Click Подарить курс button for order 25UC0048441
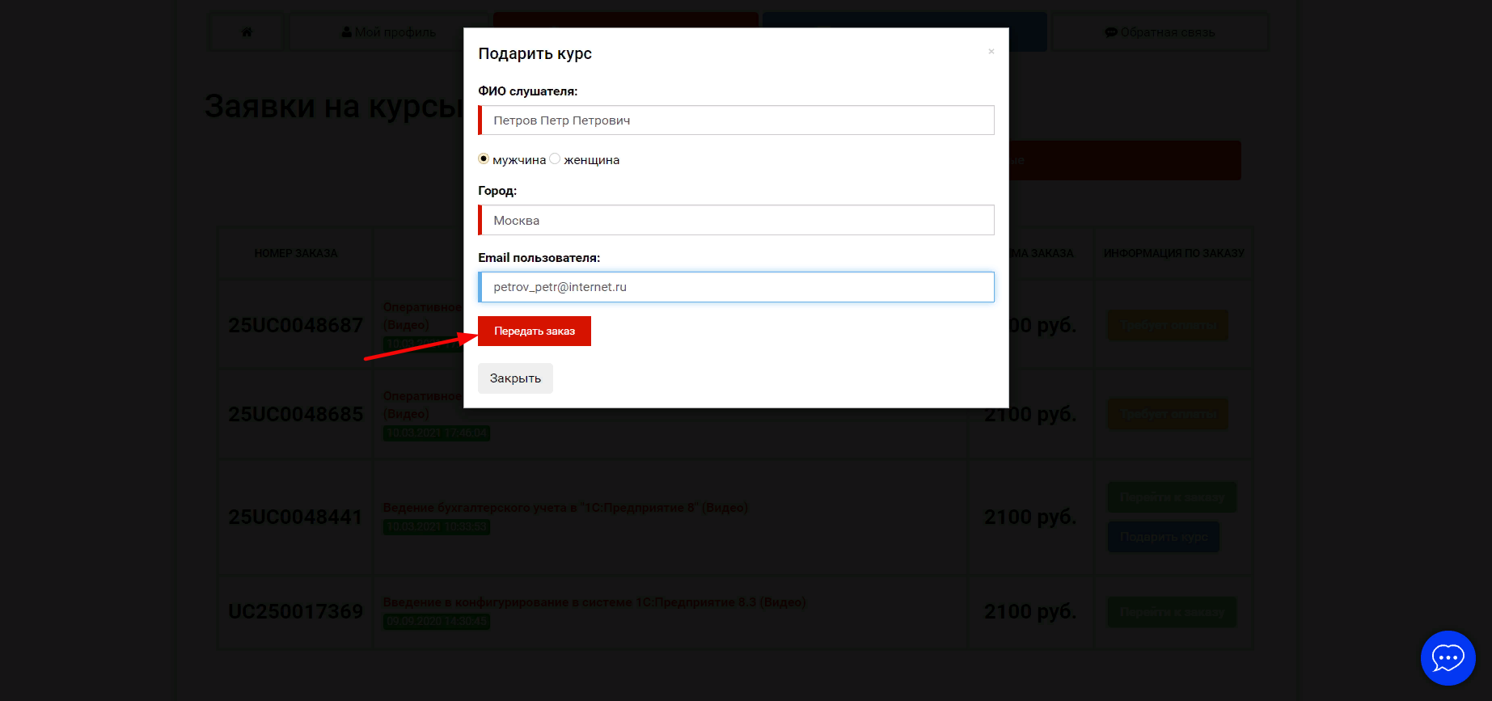This screenshot has width=1492, height=701. pyautogui.click(x=1163, y=537)
